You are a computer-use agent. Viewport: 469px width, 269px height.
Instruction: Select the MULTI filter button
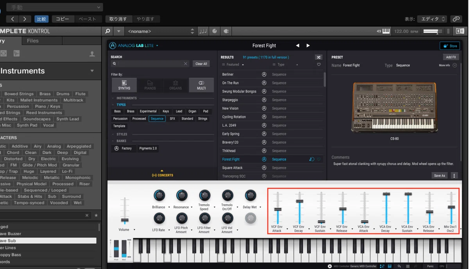[x=201, y=85]
